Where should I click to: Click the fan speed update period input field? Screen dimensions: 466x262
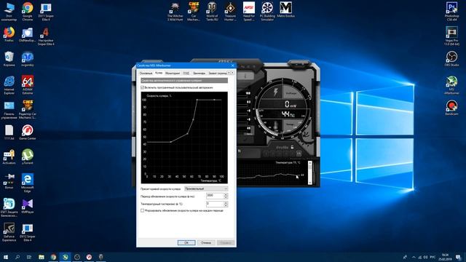[x=215, y=196]
